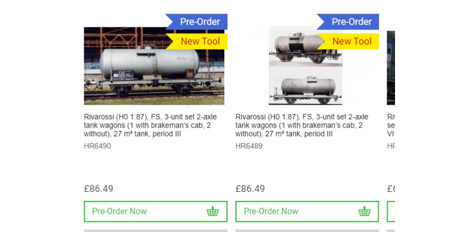Open the product title link above HR6489
The height and width of the screenshot is (232, 454).
coord(302,125)
